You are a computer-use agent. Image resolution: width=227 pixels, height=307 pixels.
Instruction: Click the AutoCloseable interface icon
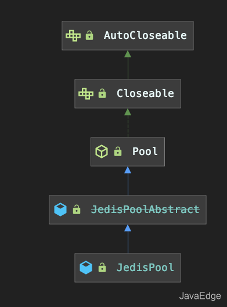click(73, 35)
